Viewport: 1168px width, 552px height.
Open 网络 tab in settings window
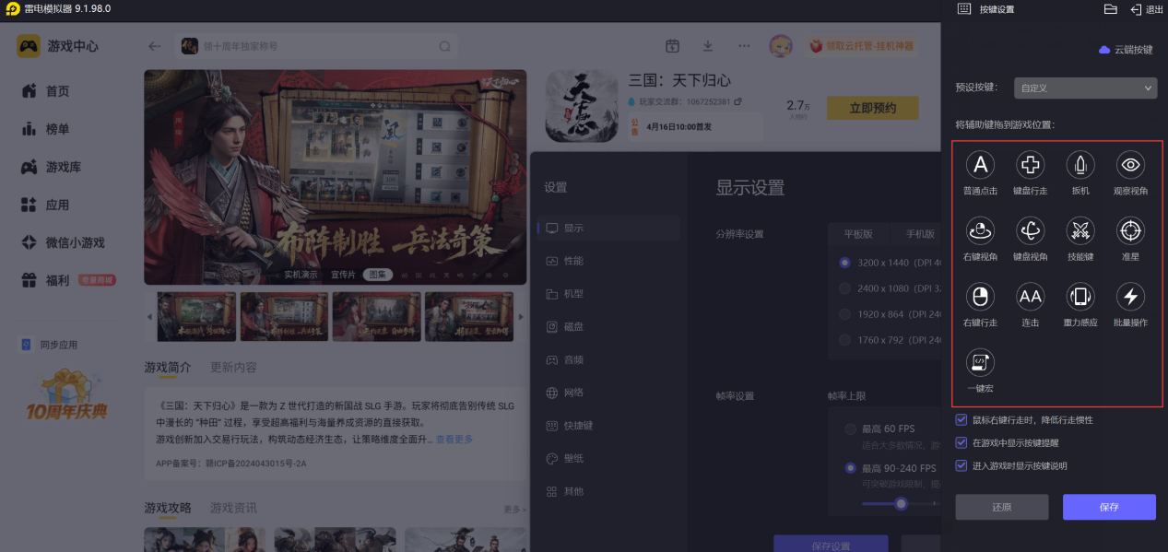[608, 393]
